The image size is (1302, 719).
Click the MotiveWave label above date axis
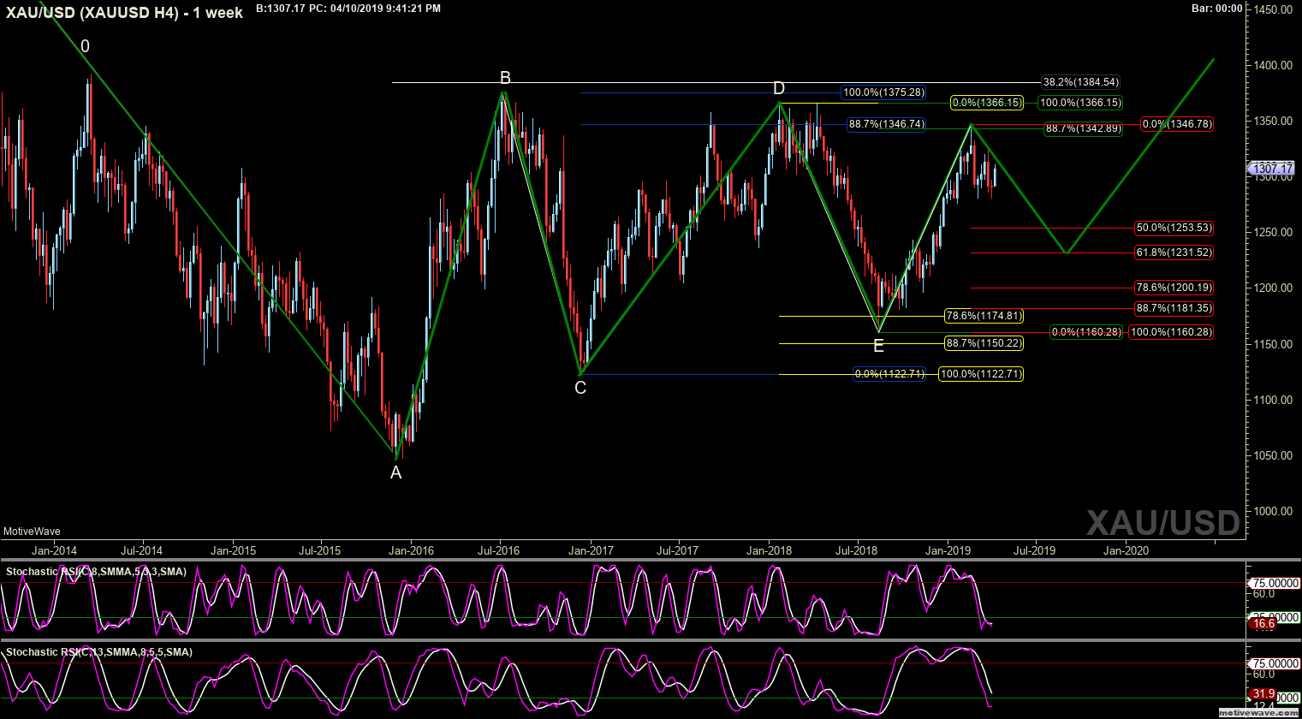(32, 532)
